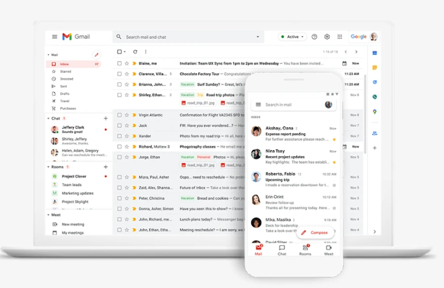Image resolution: width=444 pixels, height=288 pixels.
Task: Check the Jorge, Ethan email checkbox
Action: coord(119,157)
